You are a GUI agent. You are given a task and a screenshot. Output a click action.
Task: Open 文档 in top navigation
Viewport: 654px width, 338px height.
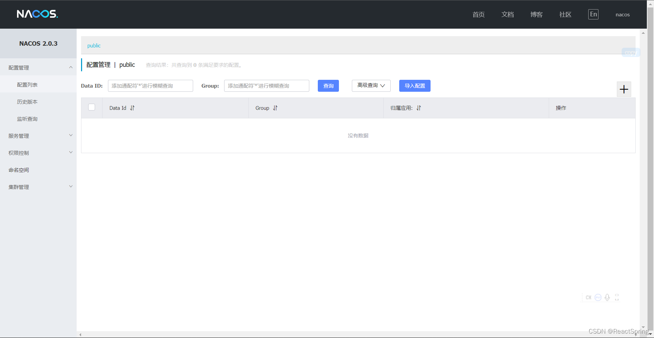[507, 14]
